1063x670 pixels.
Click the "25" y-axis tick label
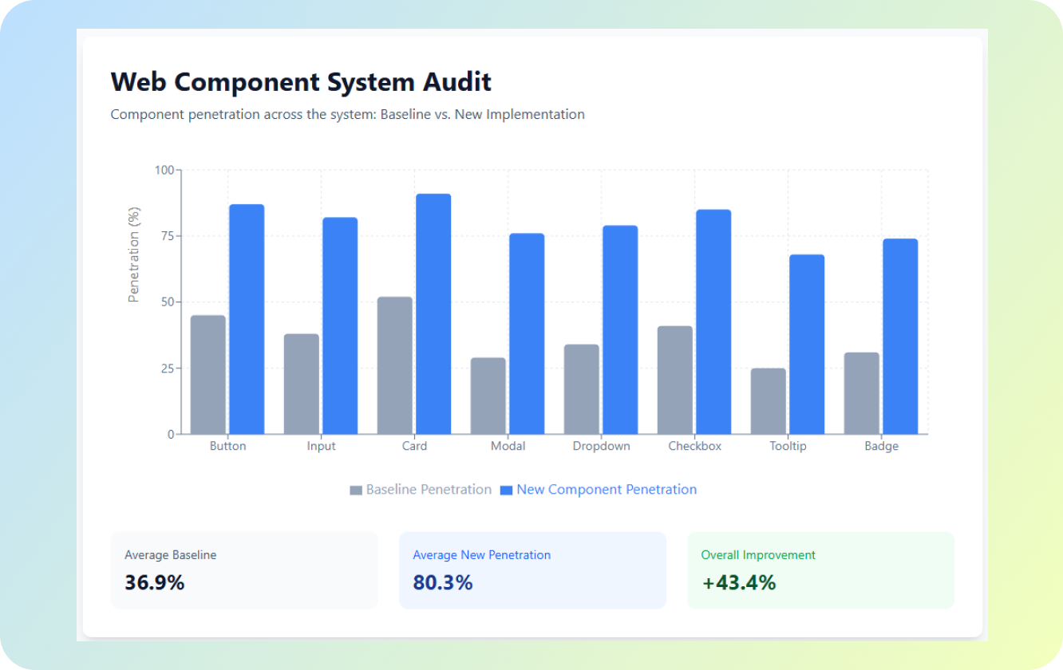(167, 368)
